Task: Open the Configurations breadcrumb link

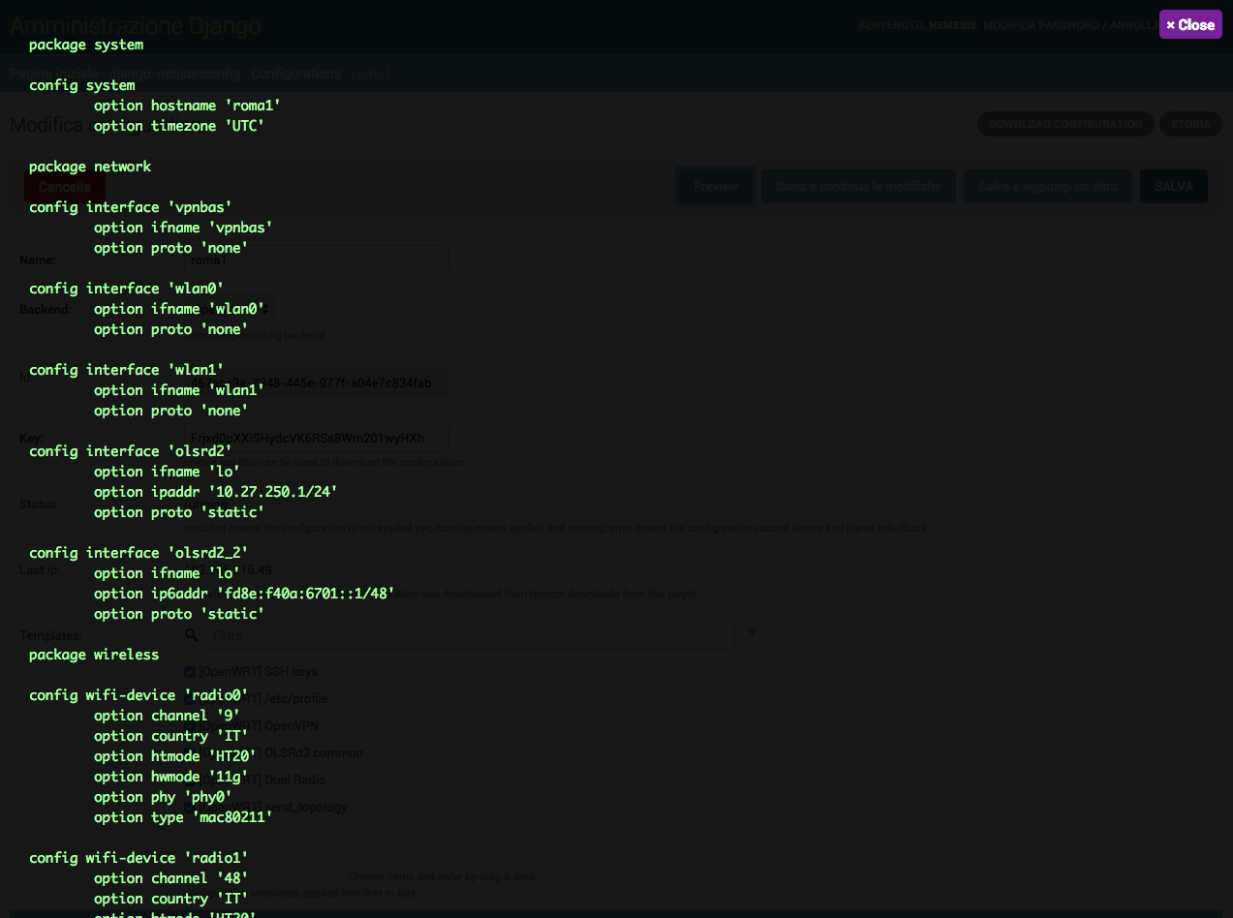Action: [296, 74]
